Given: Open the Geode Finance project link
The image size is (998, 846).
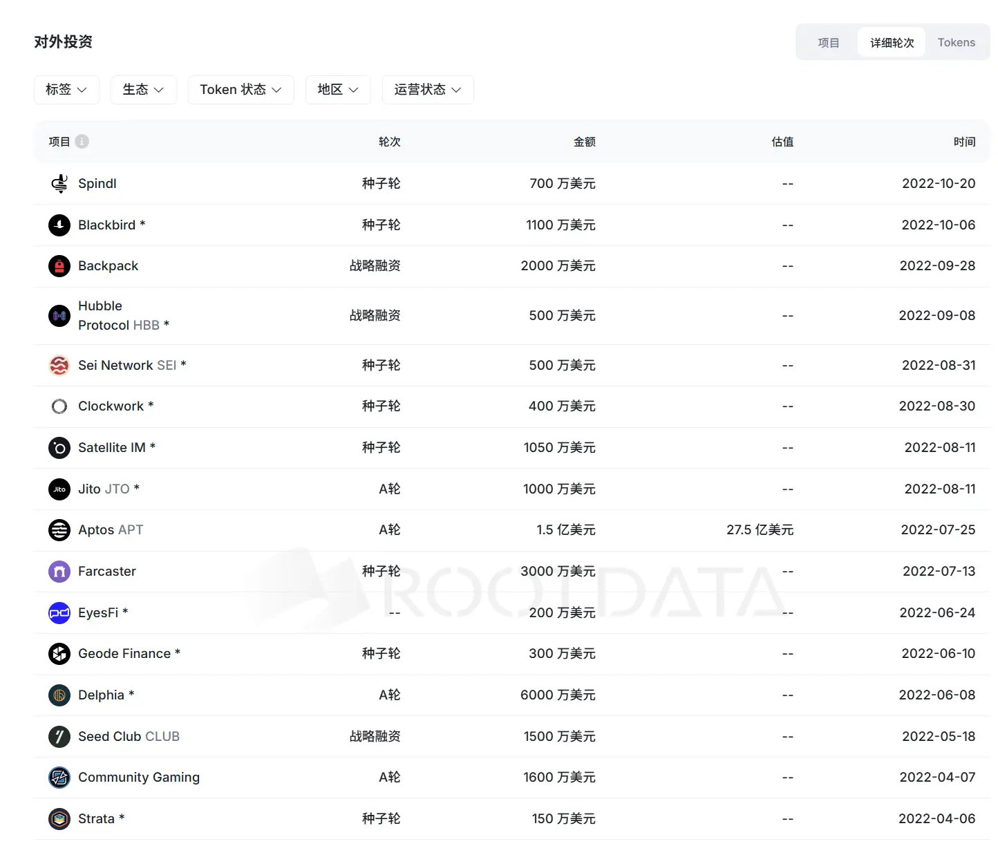Looking at the screenshot, I should coord(124,654).
